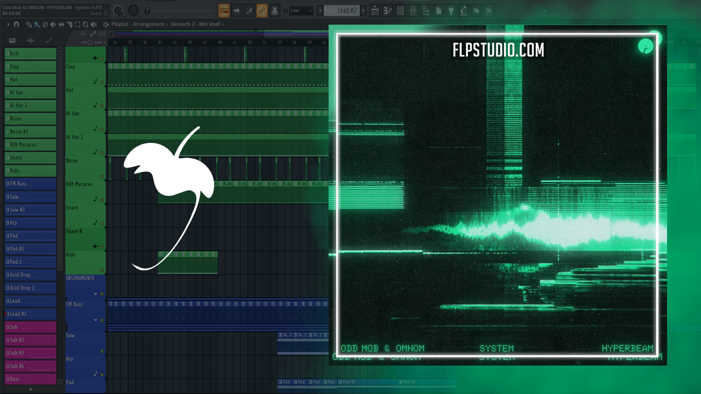Collapse the INSTRUMENTS track group
This screenshot has width=701, height=394.
click(95, 294)
